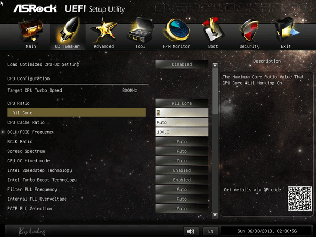The image size is (316, 237).
Task: Click Get details via QR code text
Action: 252,190
